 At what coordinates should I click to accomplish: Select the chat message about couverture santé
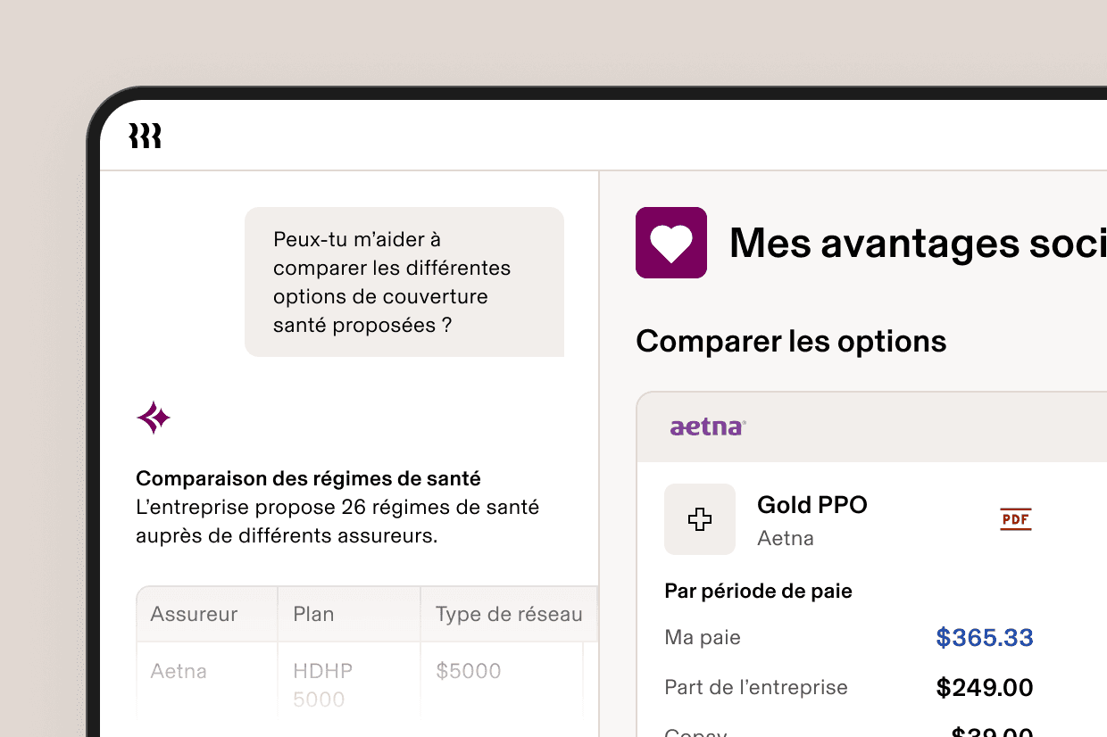click(404, 282)
